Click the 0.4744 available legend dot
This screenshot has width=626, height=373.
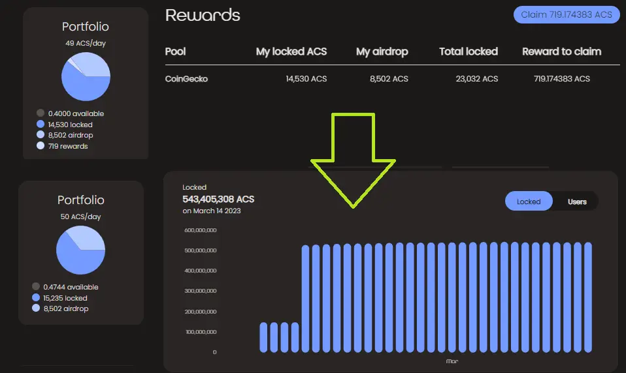pos(36,286)
